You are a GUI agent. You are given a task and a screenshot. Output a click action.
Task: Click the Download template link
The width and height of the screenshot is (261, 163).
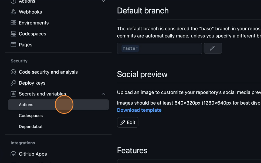coord(139,110)
